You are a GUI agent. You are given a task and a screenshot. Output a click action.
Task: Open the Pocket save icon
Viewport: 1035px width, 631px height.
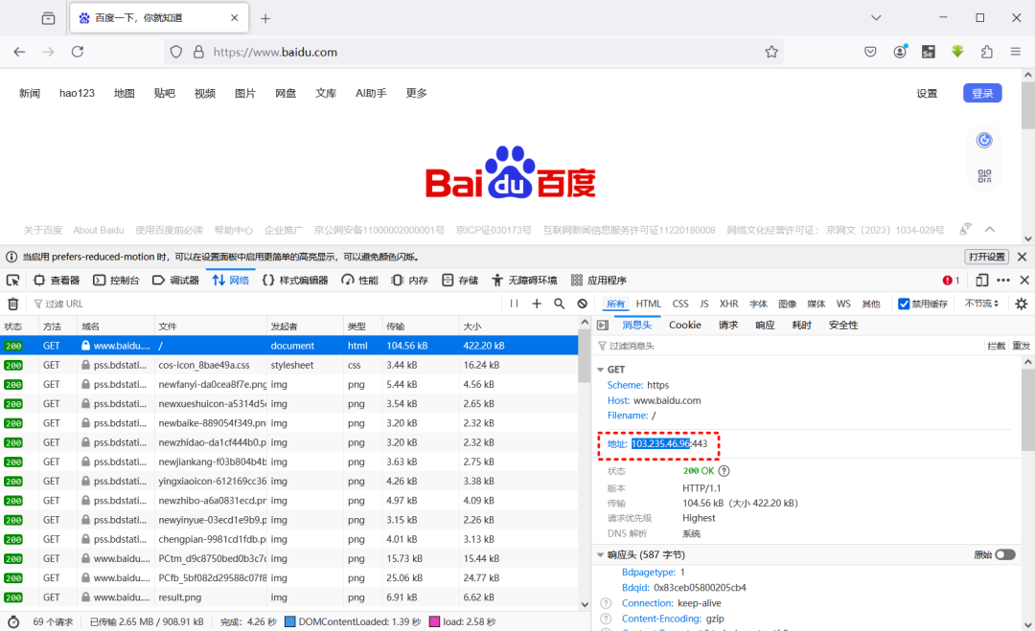pos(870,52)
